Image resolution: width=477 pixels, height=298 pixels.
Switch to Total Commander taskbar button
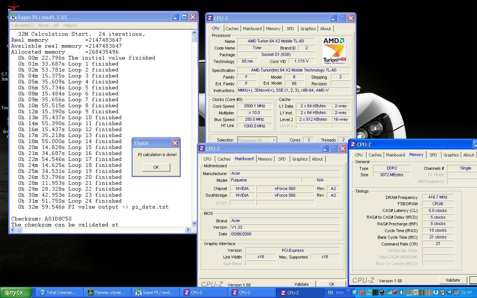point(60,292)
